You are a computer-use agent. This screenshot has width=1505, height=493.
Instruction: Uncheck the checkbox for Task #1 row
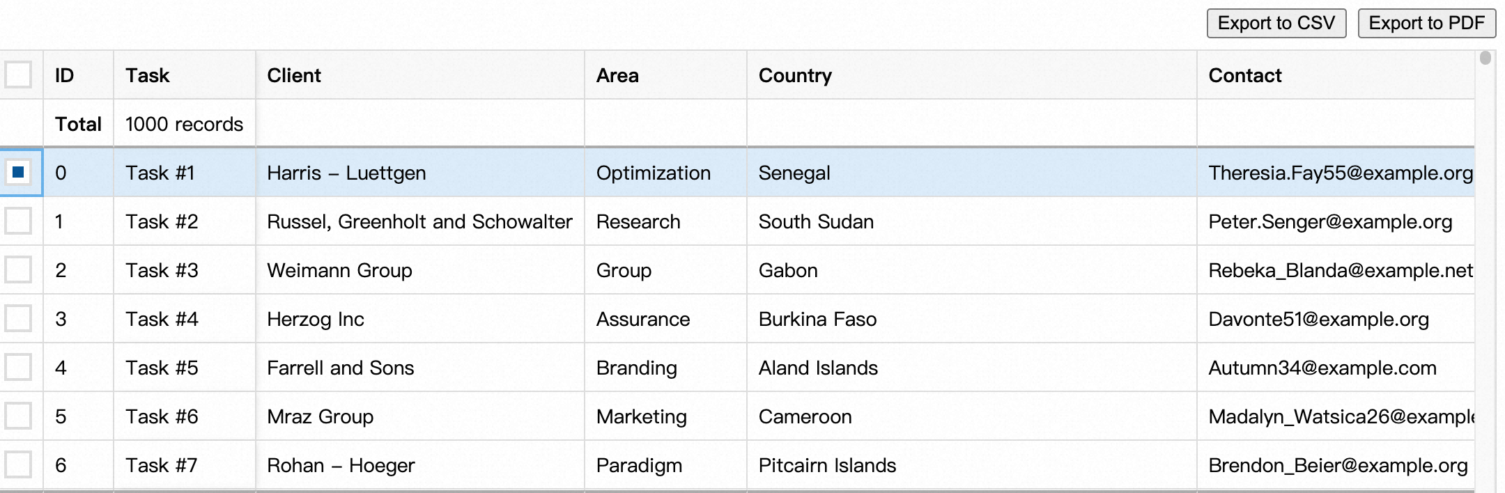coord(18,172)
